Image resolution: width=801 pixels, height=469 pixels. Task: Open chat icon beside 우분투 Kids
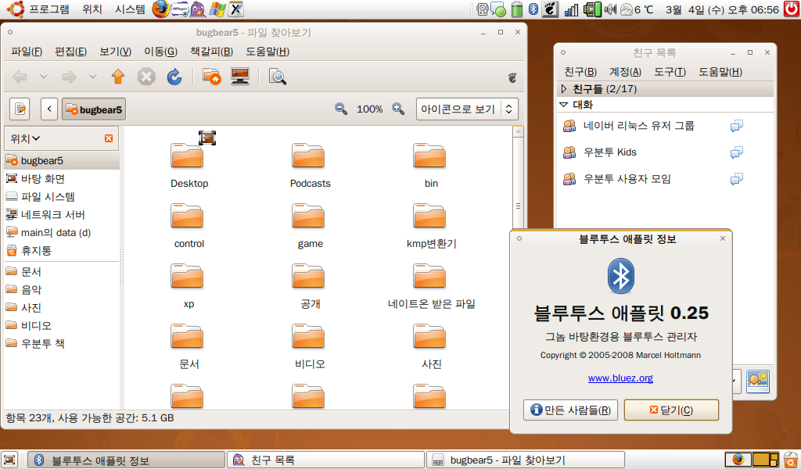tap(736, 152)
